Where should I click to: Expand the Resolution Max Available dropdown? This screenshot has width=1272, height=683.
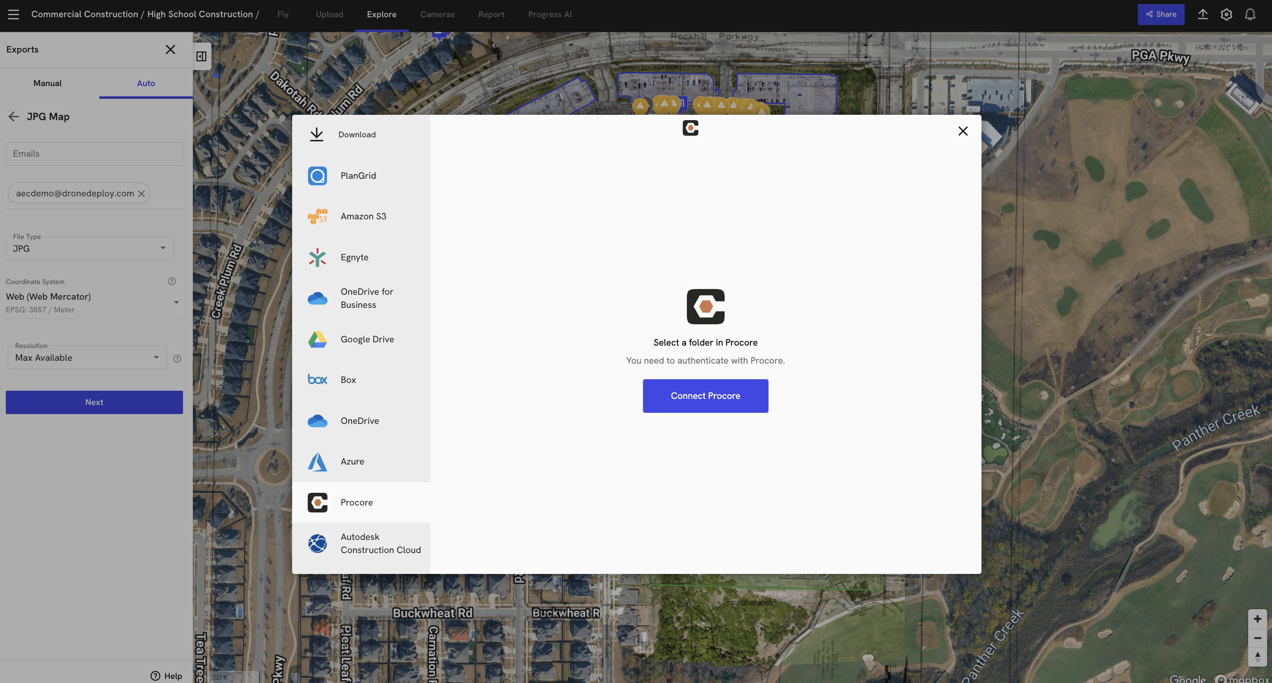pyautogui.click(x=87, y=357)
